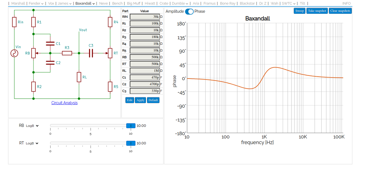Edit the R5 value field

click(145, 50)
